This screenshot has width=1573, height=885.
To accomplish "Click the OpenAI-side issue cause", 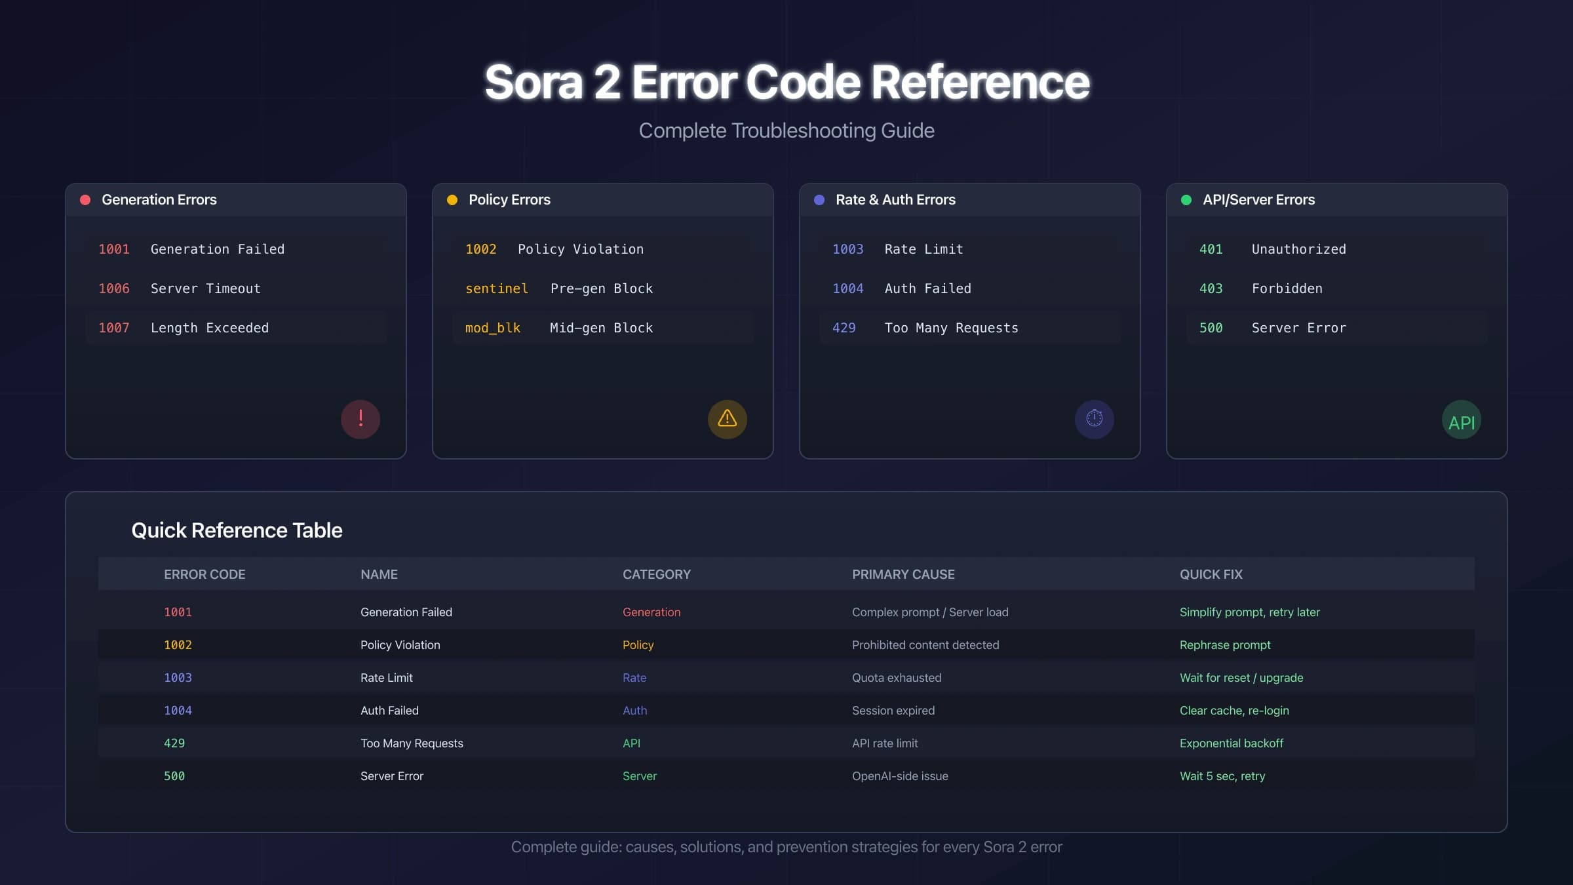I will [900, 776].
